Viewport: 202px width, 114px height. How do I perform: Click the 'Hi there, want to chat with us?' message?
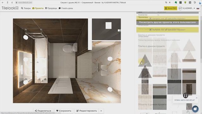(185, 100)
